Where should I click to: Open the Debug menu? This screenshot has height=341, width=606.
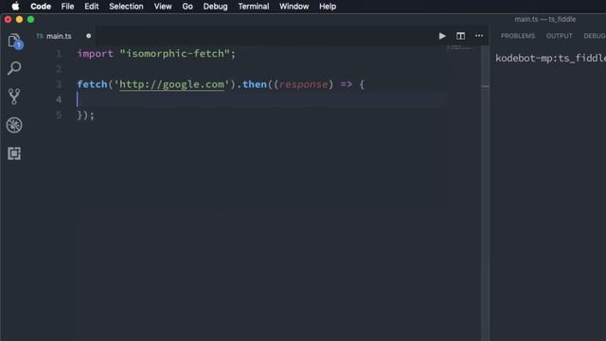click(215, 7)
